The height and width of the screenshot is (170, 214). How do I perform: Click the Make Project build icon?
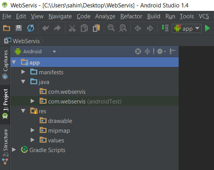pos(165,28)
